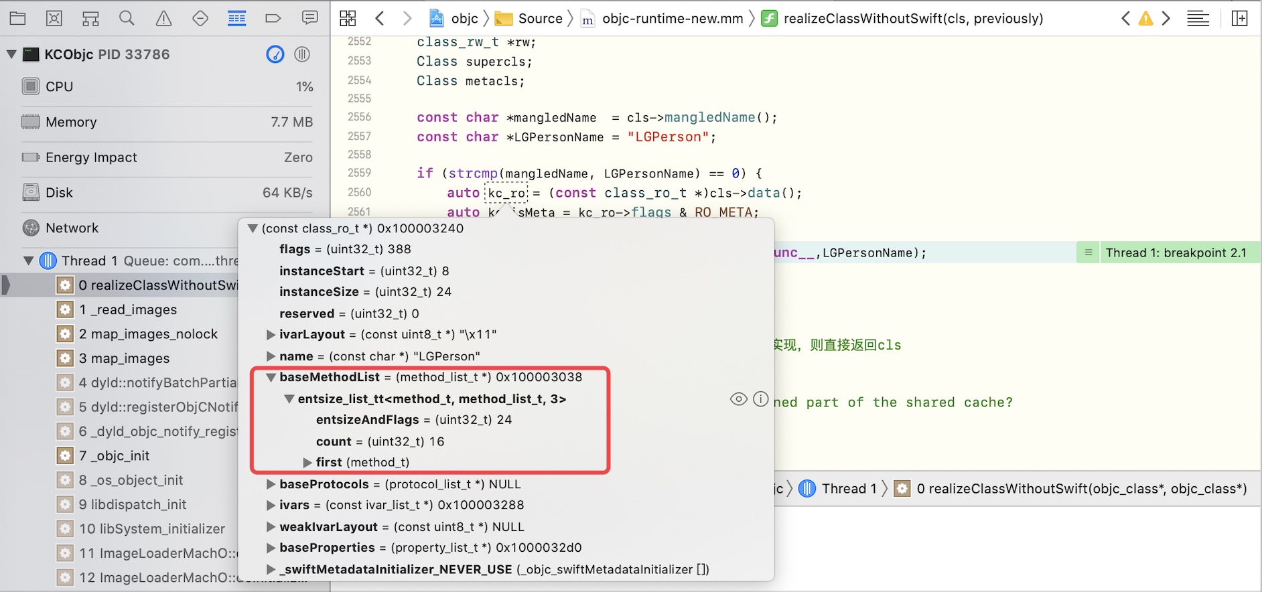Click the flags = (uint32_t) 388 row
Screen dimensions: 1262x592
click(x=345, y=249)
